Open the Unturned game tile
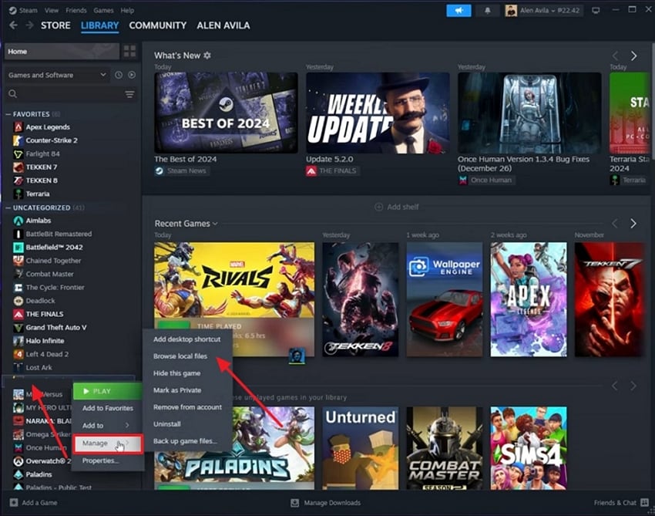 point(360,448)
